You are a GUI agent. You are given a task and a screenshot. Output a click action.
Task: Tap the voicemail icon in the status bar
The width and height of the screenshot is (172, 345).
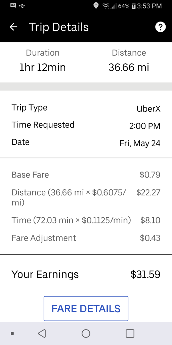point(13,5)
